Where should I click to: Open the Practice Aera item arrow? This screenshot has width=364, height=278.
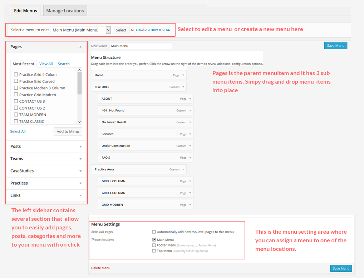click(x=183, y=170)
